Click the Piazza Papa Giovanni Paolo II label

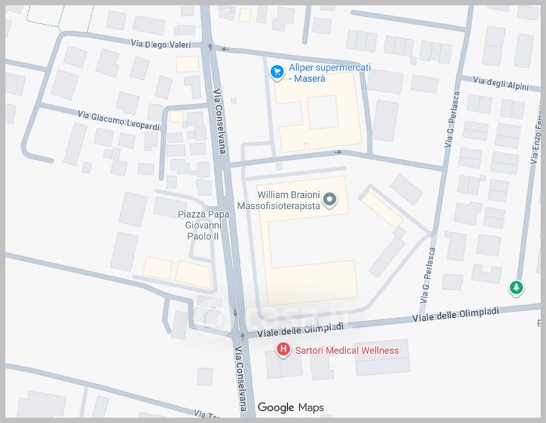[203, 225]
